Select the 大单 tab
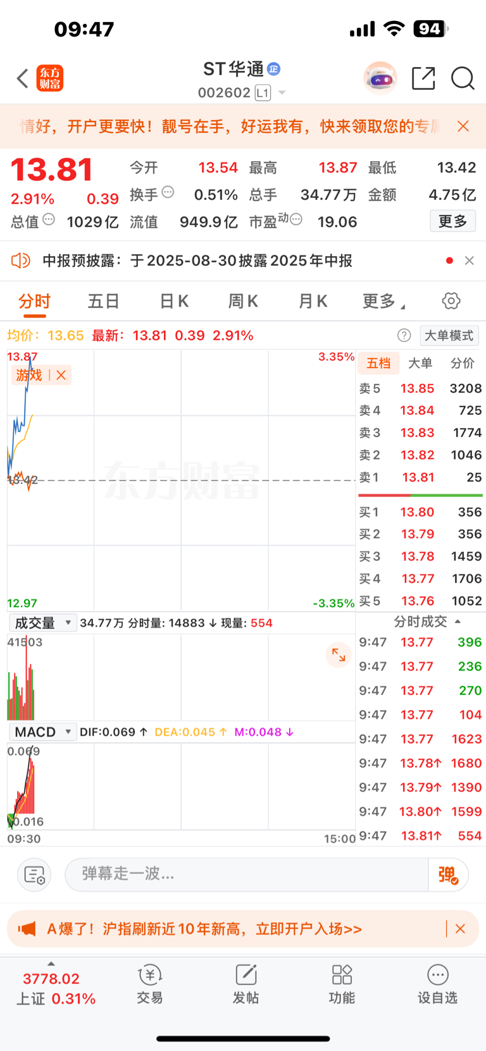The height and width of the screenshot is (1051, 486). 420,363
